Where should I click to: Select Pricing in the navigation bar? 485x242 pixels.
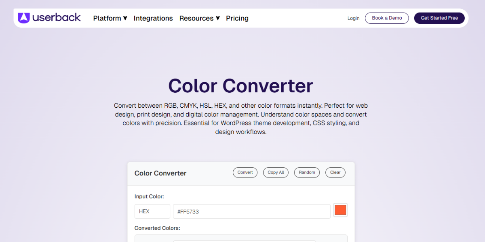(x=237, y=18)
